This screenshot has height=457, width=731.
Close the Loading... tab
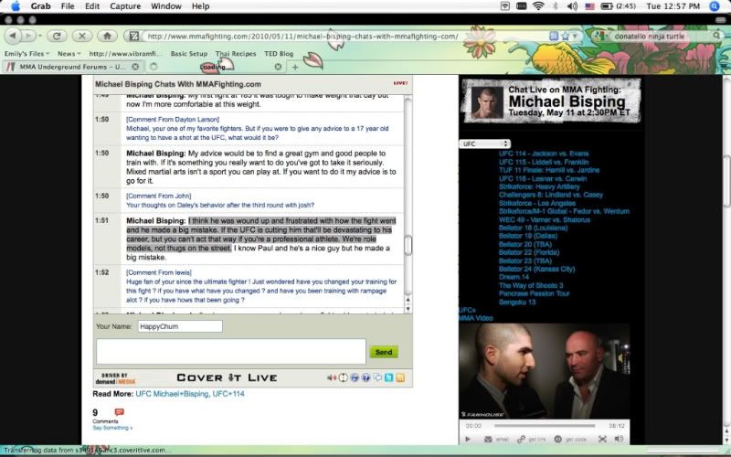(278, 67)
